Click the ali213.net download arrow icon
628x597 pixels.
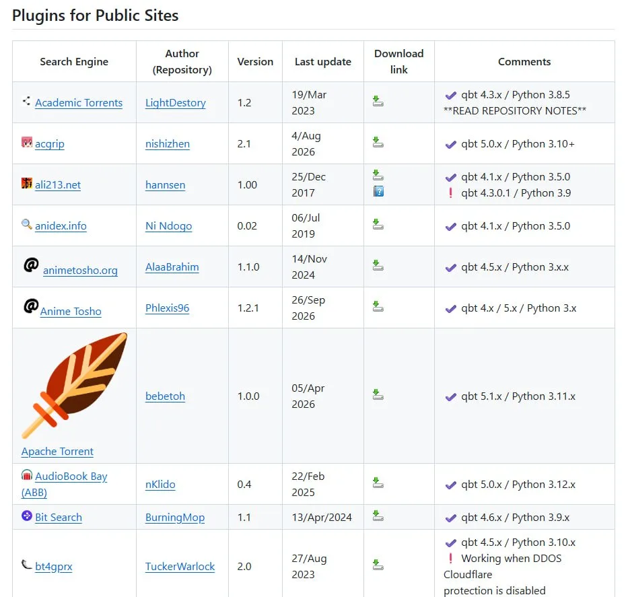tap(378, 175)
